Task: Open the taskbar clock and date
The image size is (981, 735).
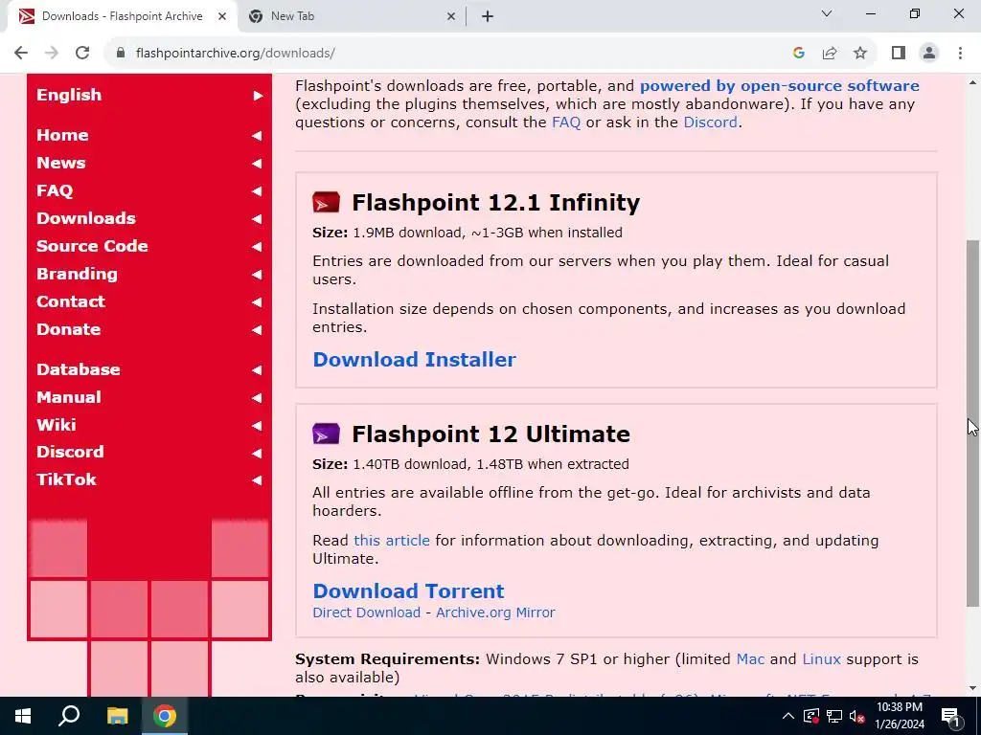Action: click(900, 716)
